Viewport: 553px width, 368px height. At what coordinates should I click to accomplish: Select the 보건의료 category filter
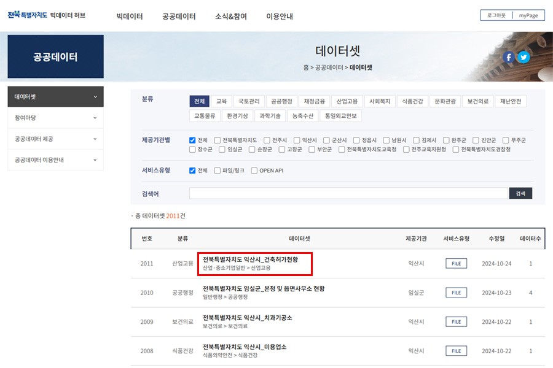(x=478, y=101)
